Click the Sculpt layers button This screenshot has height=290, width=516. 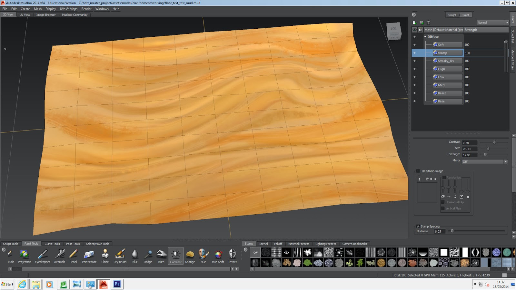pyautogui.click(x=452, y=15)
